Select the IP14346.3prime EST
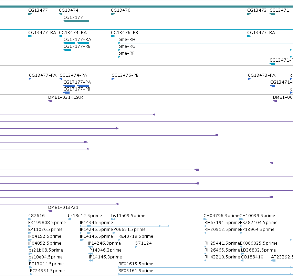The image size is (293, 276). [x=105, y=250]
